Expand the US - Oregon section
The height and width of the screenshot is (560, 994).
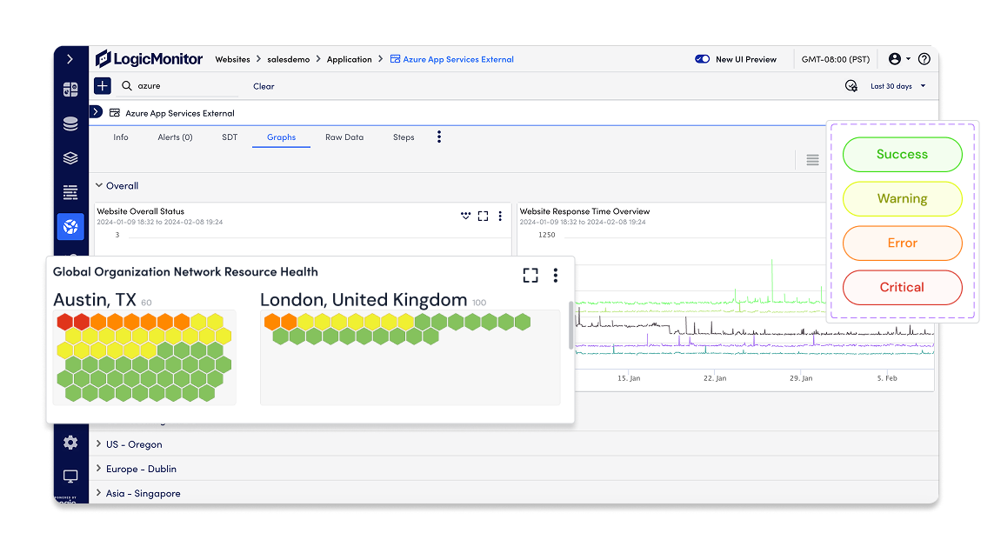point(99,444)
